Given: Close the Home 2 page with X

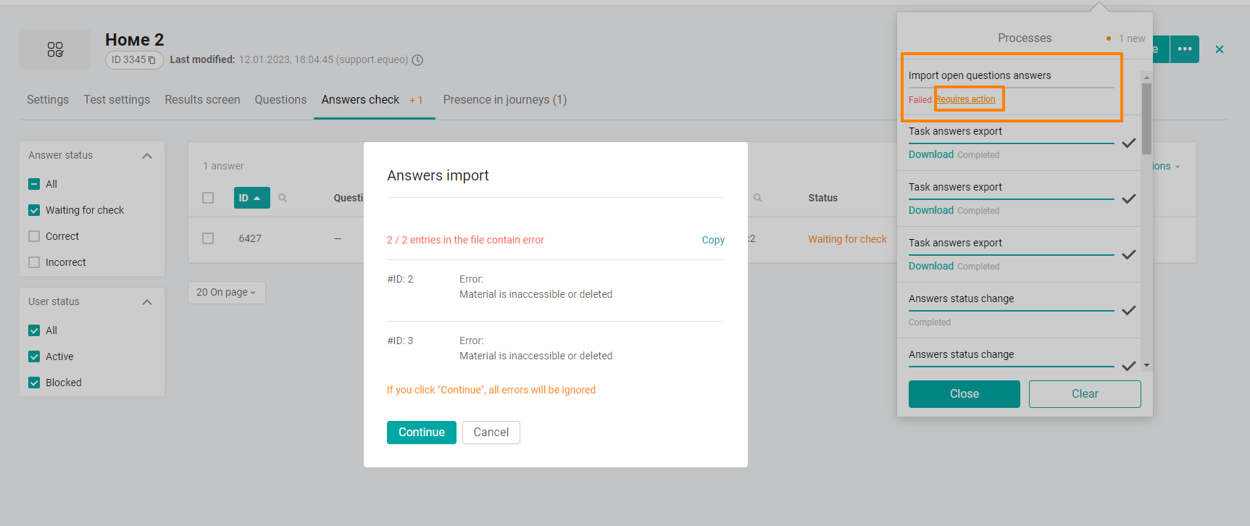Looking at the screenshot, I should point(1220,49).
